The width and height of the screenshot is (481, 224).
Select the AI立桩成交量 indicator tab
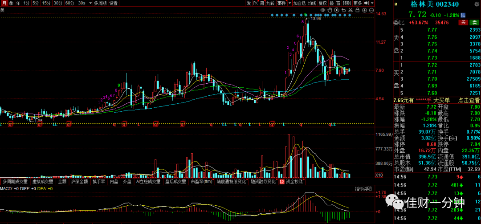click(x=148, y=181)
